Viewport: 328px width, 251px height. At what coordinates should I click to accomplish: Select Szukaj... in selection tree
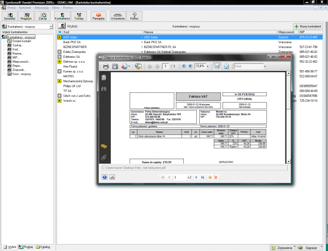coord(18,45)
